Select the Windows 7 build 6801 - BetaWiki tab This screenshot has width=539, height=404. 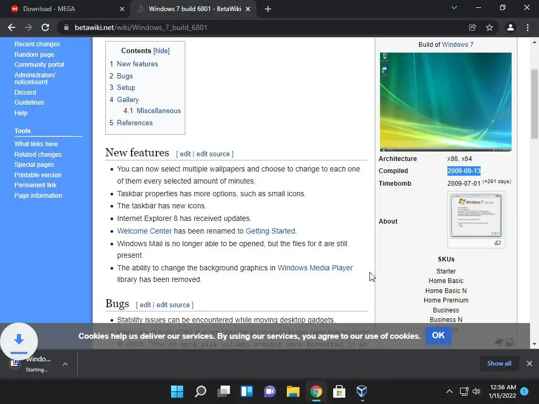click(x=195, y=9)
